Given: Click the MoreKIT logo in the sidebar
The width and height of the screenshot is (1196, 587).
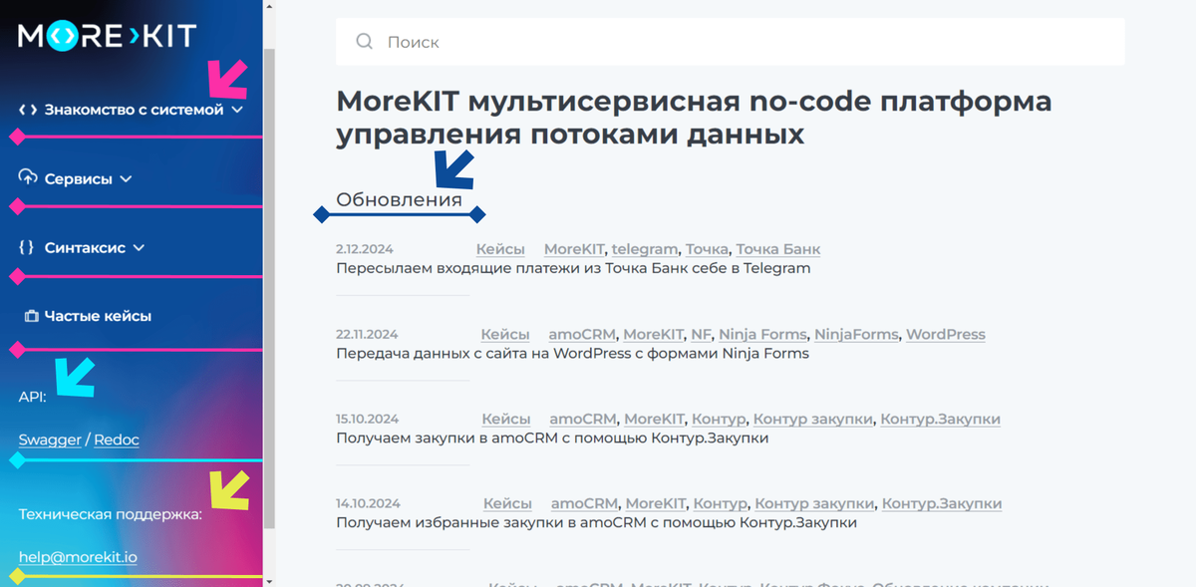Looking at the screenshot, I should (x=108, y=37).
